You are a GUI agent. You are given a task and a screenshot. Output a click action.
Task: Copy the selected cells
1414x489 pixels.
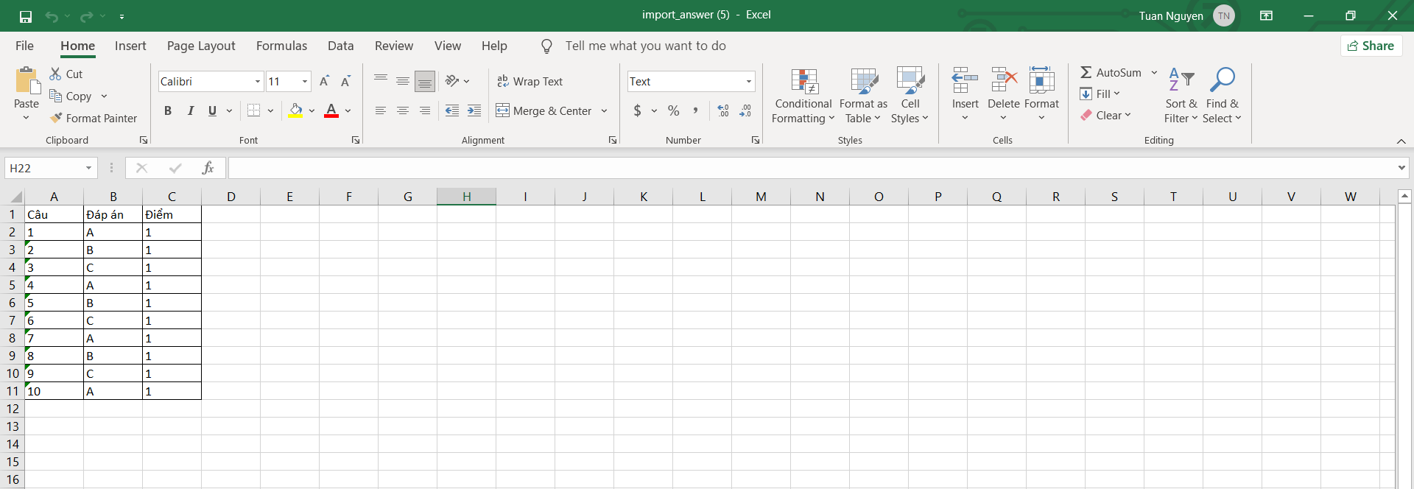pos(71,96)
